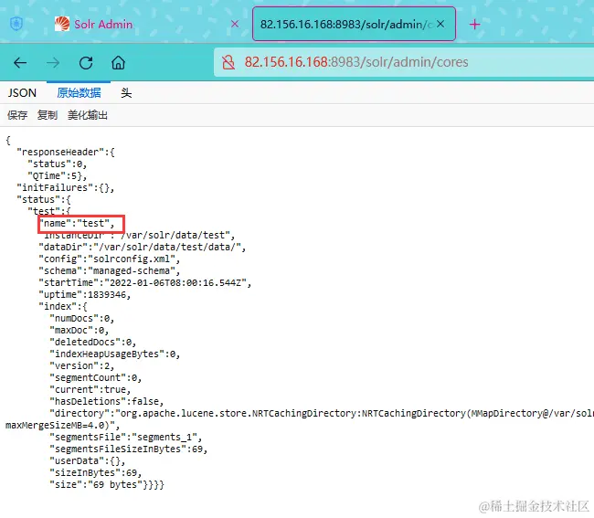
Task: Click the 美化输出 pretty print button
Action: coord(88,115)
